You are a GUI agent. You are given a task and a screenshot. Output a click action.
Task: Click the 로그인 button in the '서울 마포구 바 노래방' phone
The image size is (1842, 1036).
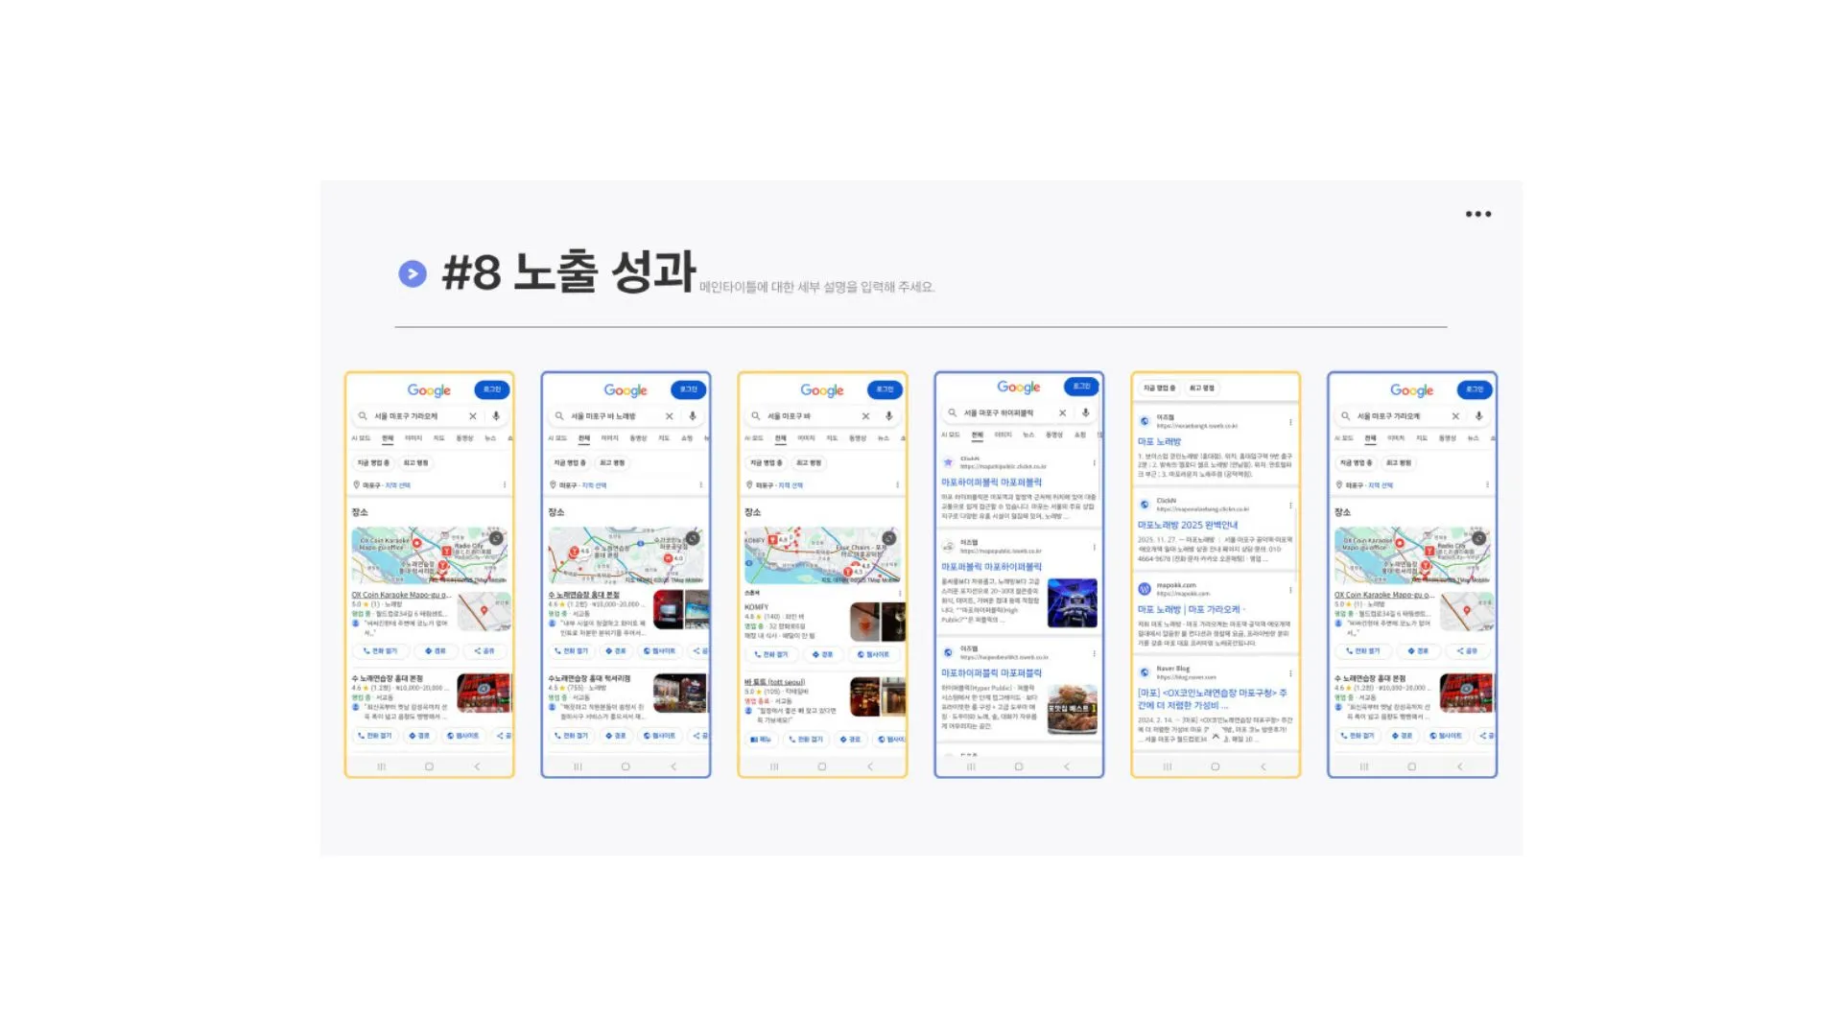(689, 389)
